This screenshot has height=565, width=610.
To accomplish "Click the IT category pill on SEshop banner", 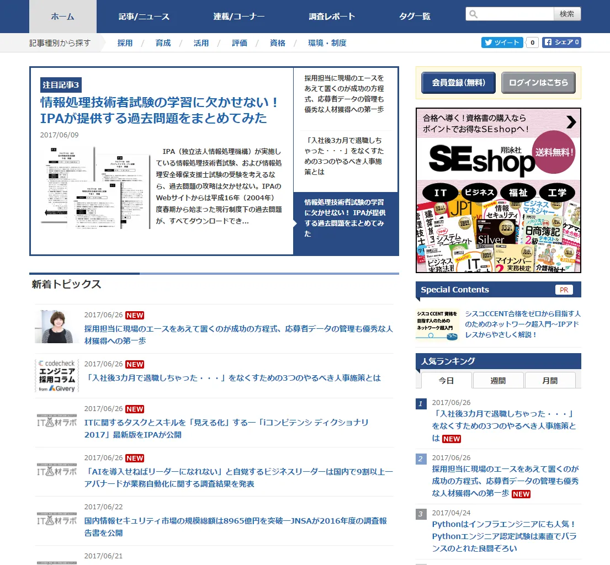I will [x=441, y=193].
